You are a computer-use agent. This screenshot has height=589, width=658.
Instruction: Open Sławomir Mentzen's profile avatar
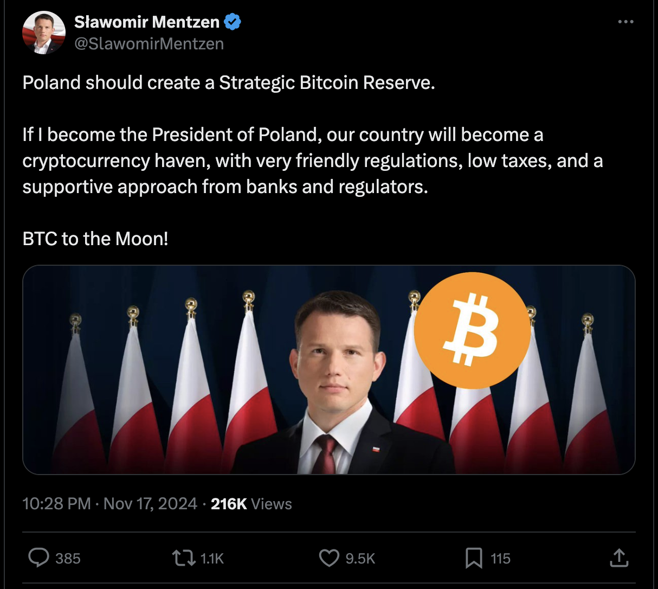(x=43, y=33)
